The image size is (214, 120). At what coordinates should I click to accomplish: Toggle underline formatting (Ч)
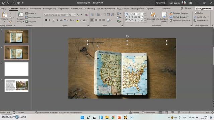tap(53, 20)
